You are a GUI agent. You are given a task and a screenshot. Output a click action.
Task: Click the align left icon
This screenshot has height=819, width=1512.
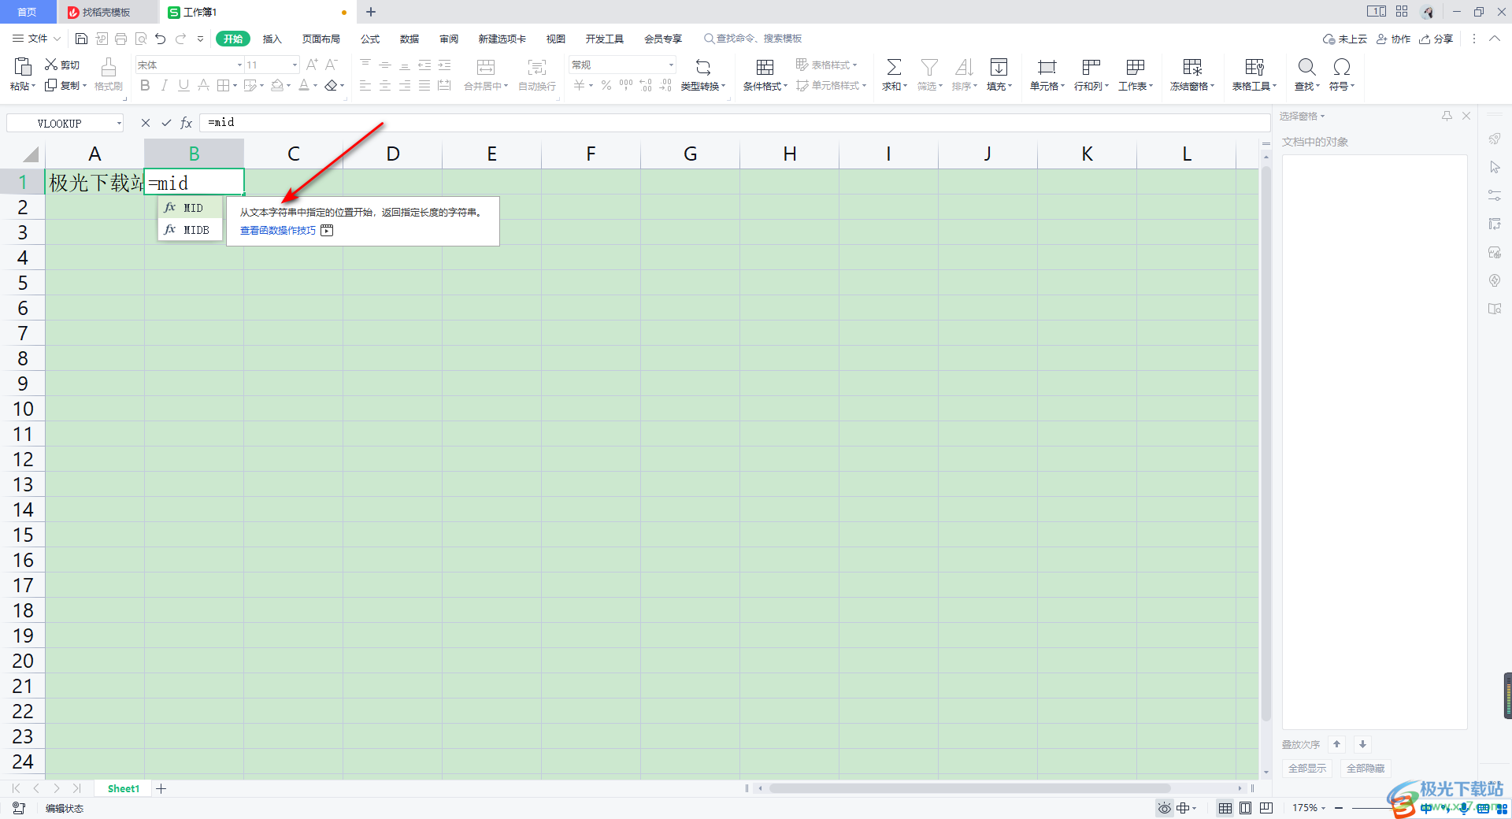[x=365, y=85]
